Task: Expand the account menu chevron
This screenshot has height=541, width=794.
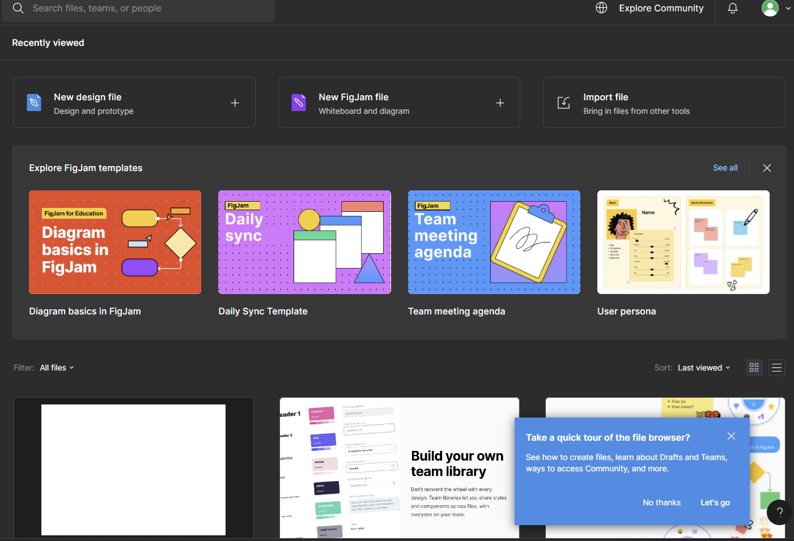Action: click(788, 8)
